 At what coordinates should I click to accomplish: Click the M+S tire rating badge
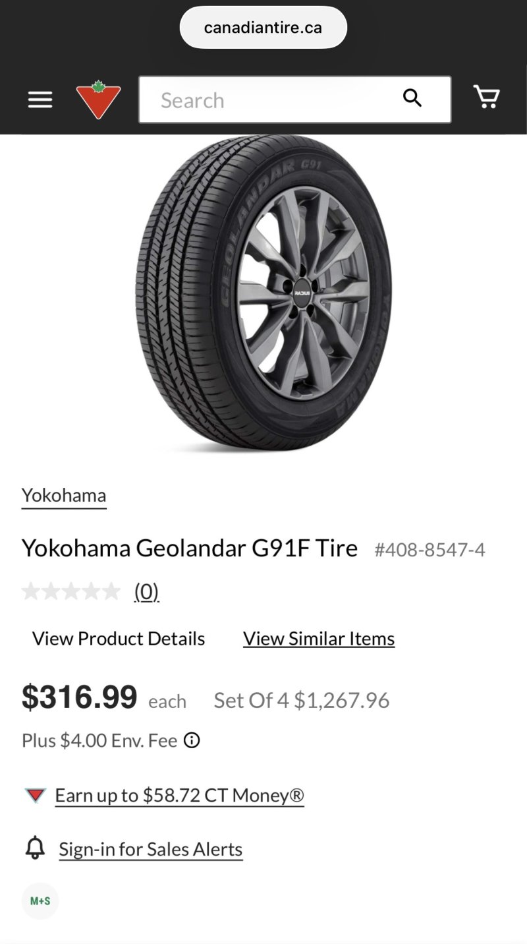tap(40, 901)
